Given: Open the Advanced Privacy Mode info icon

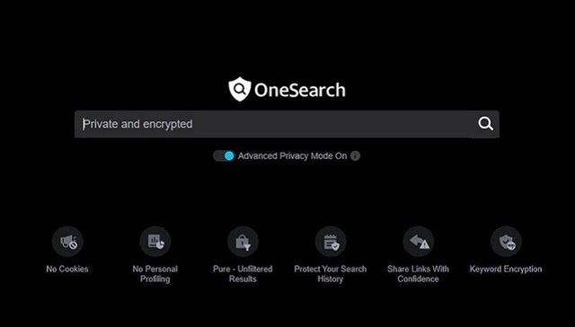Looking at the screenshot, I should click(x=355, y=155).
